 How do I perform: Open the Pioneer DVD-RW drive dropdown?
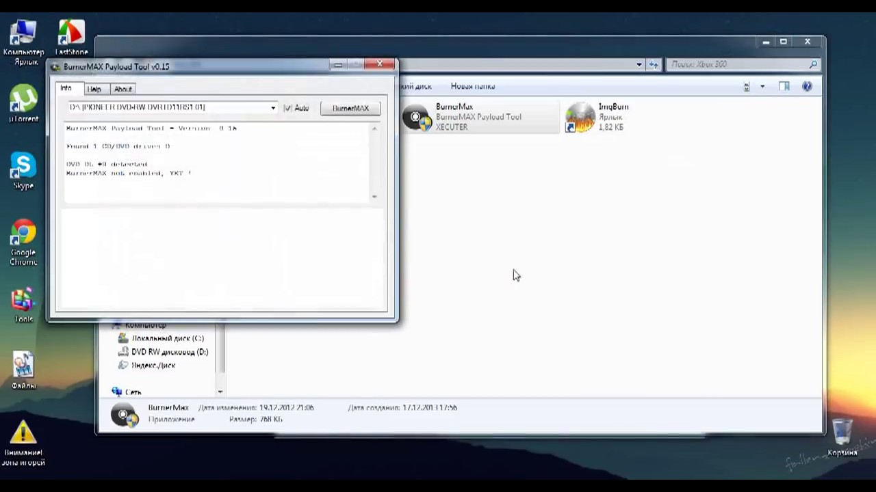click(x=273, y=108)
